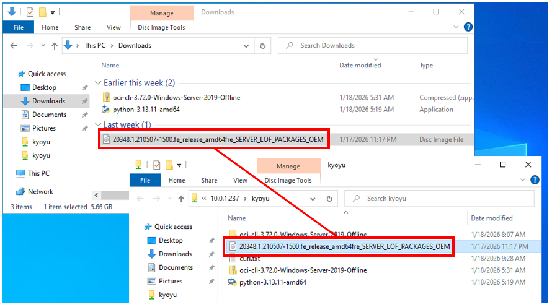Sort by the Type column header in Downloads
This screenshot has width=552, height=307.
(x=426, y=65)
